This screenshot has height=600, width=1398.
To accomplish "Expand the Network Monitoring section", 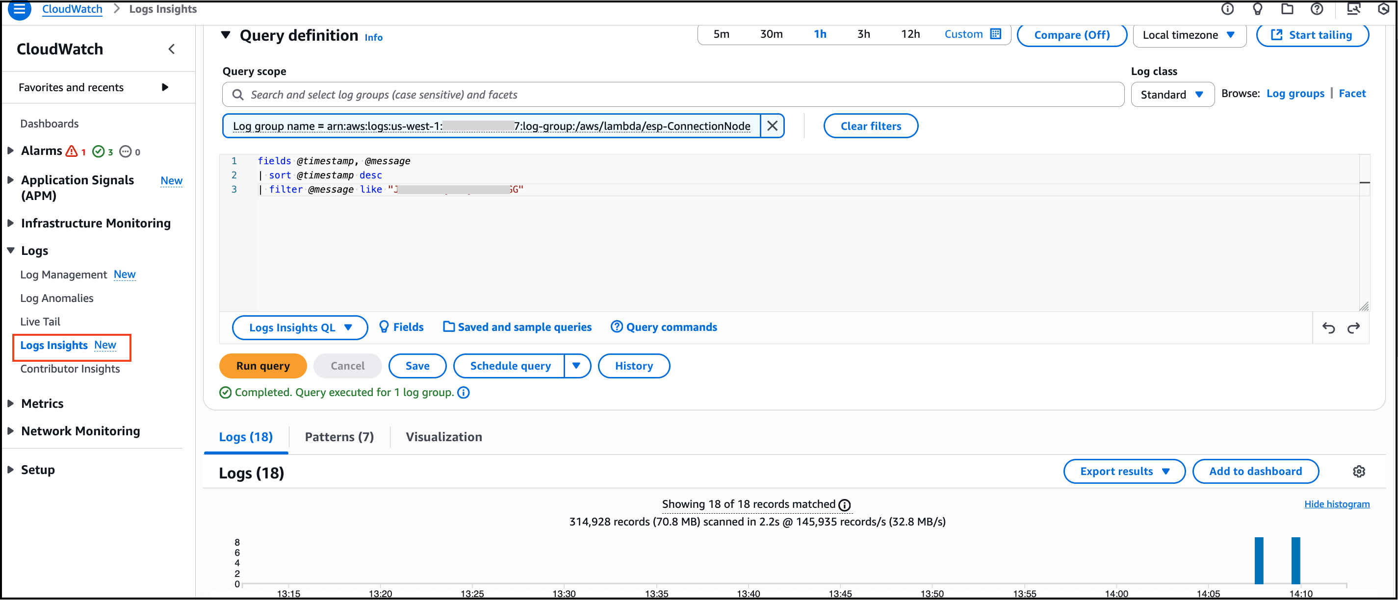I will coord(10,431).
